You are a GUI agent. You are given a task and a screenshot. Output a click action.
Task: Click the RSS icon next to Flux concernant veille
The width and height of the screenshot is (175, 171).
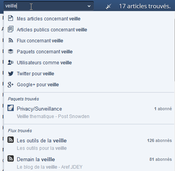coord(11,40)
